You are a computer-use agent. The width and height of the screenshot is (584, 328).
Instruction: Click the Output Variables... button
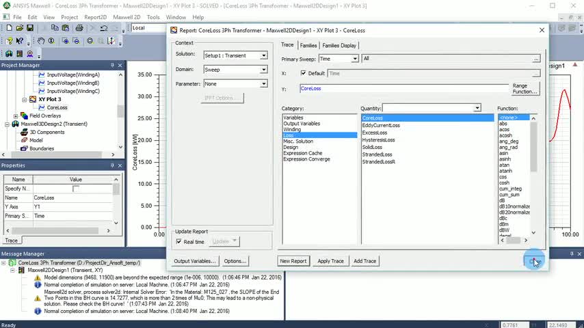click(x=195, y=261)
